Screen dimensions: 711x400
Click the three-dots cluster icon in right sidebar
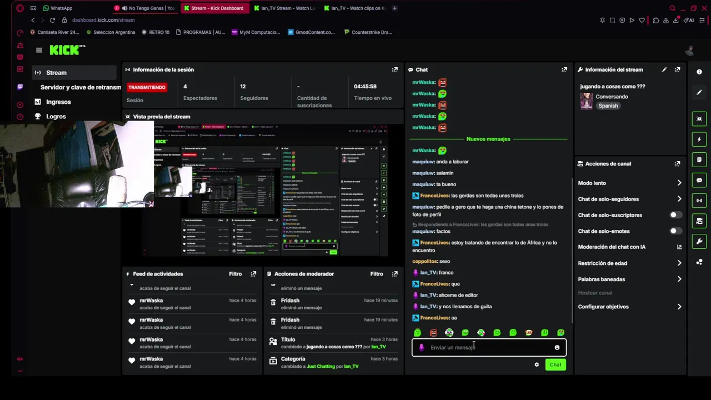(699, 262)
